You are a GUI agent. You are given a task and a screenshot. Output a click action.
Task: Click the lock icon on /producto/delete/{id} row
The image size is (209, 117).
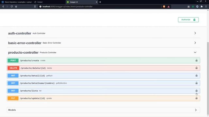tap(196, 68)
